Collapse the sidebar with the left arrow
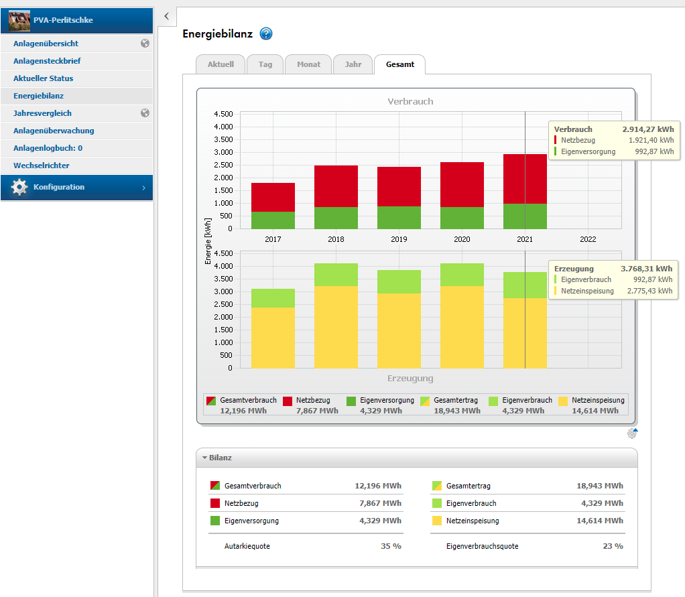The width and height of the screenshot is (685, 597). coord(166,16)
